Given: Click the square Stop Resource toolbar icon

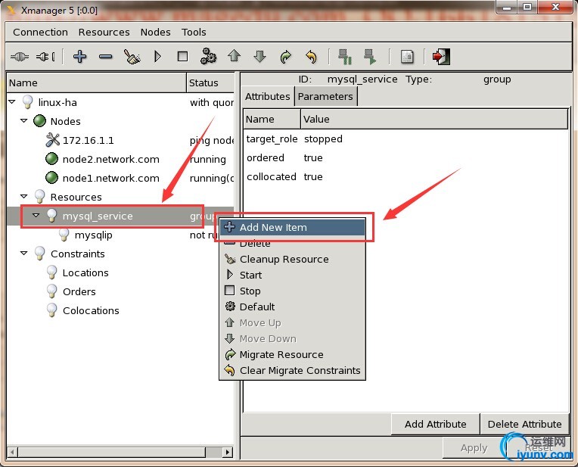Looking at the screenshot, I should pyautogui.click(x=182, y=57).
